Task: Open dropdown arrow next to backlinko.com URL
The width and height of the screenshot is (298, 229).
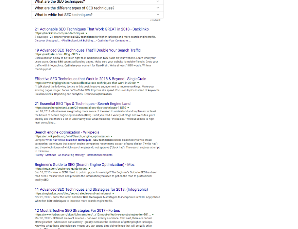Action: click(x=86, y=33)
